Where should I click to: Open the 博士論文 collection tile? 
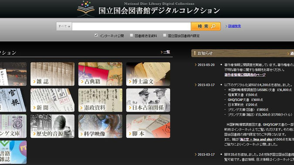[x=149, y=74]
